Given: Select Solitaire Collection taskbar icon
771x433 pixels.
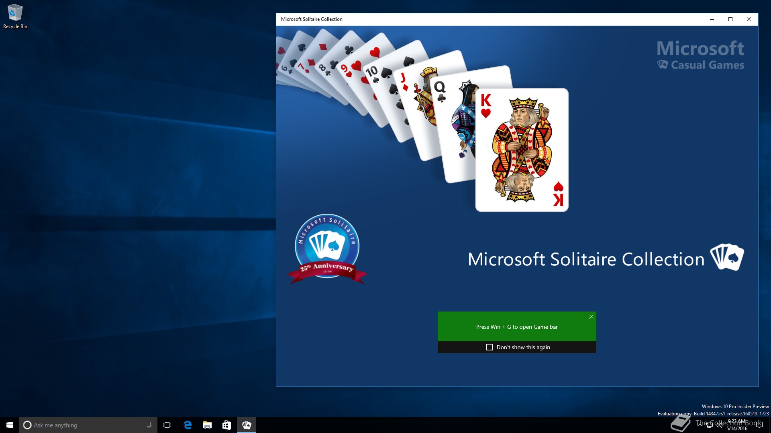Looking at the screenshot, I should (x=246, y=425).
